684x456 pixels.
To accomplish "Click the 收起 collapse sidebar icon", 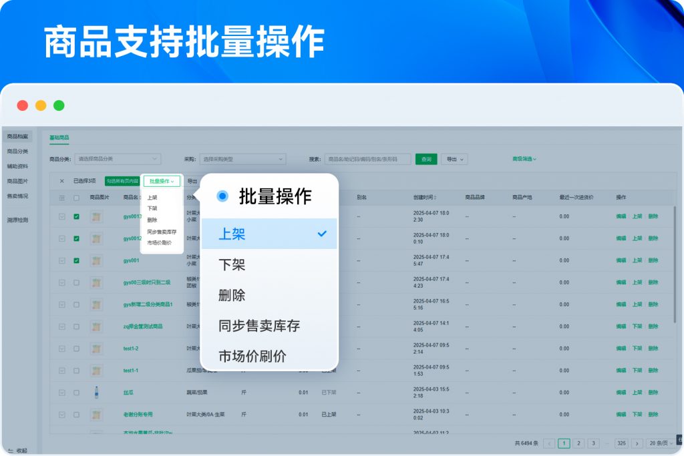I will (x=10, y=451).
